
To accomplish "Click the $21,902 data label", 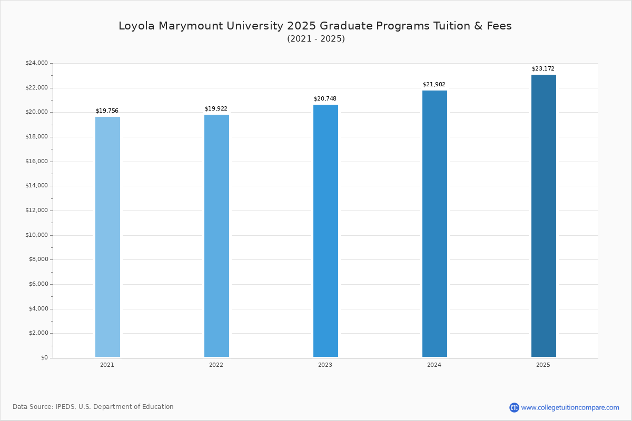I will point(434,85).
